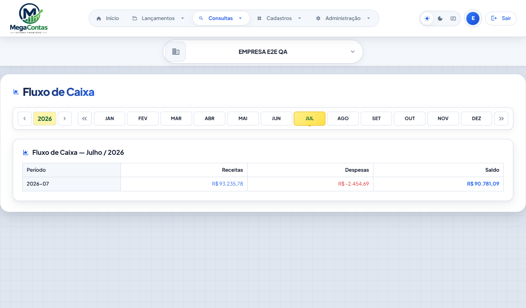Switch to dark mode moon icon
The width and height of the screenshot is (526, 308).
440,18
